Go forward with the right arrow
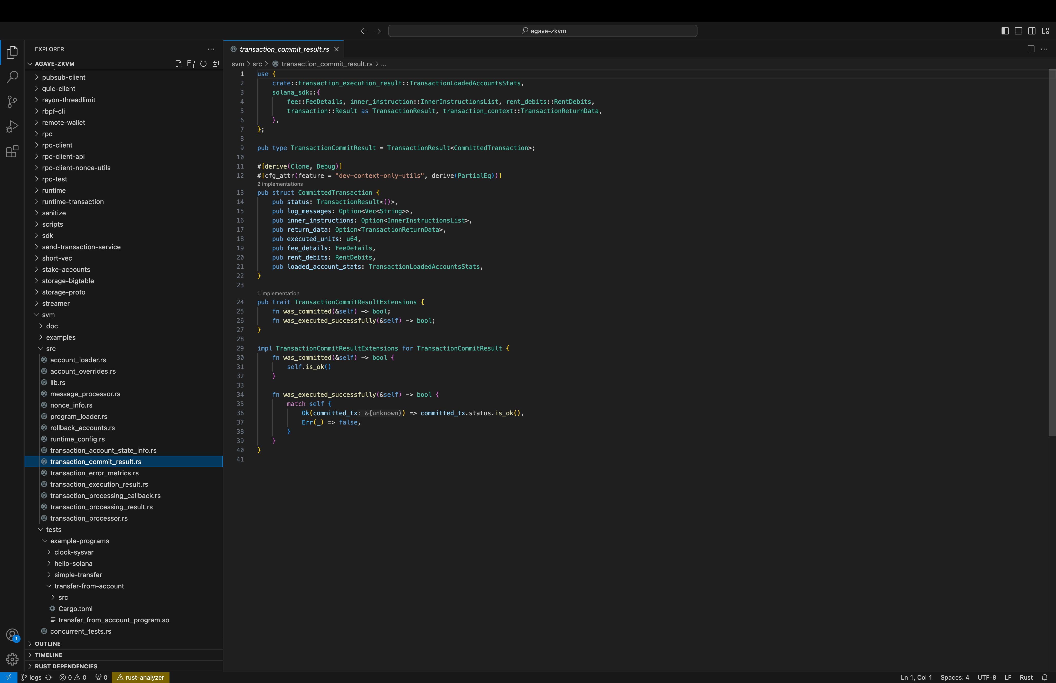 coord(378,31)
